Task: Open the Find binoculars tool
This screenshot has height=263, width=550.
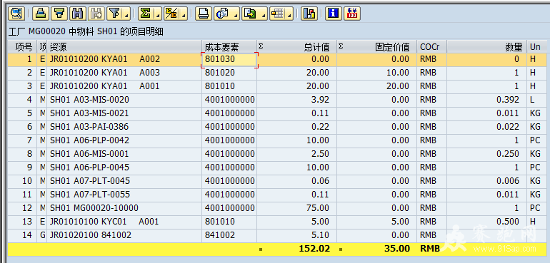Action: (x=78, y=14)
